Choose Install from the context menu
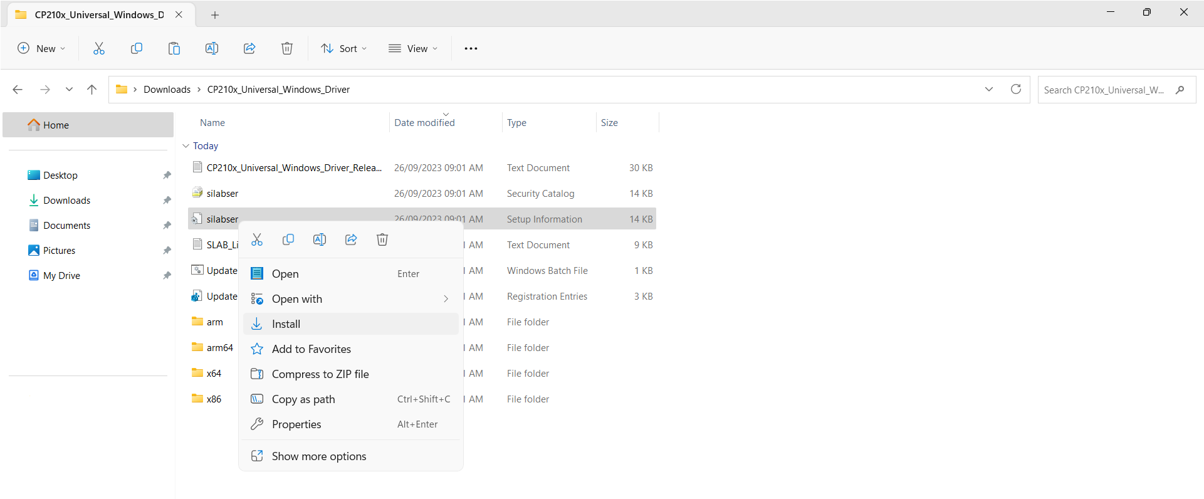The height and width of the screenshot is (499, 1204). point(286,324)
